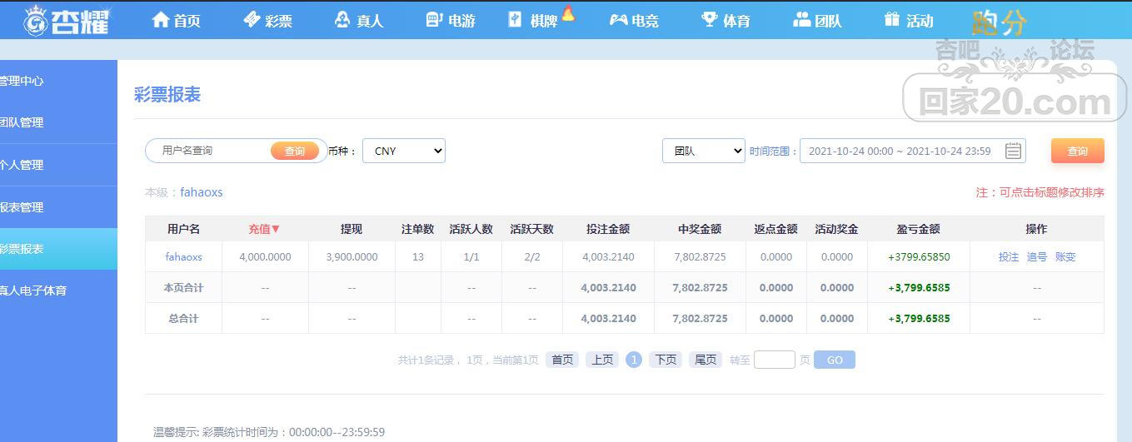Click the slot machine icon beside 电游

(x=434, y=19)
